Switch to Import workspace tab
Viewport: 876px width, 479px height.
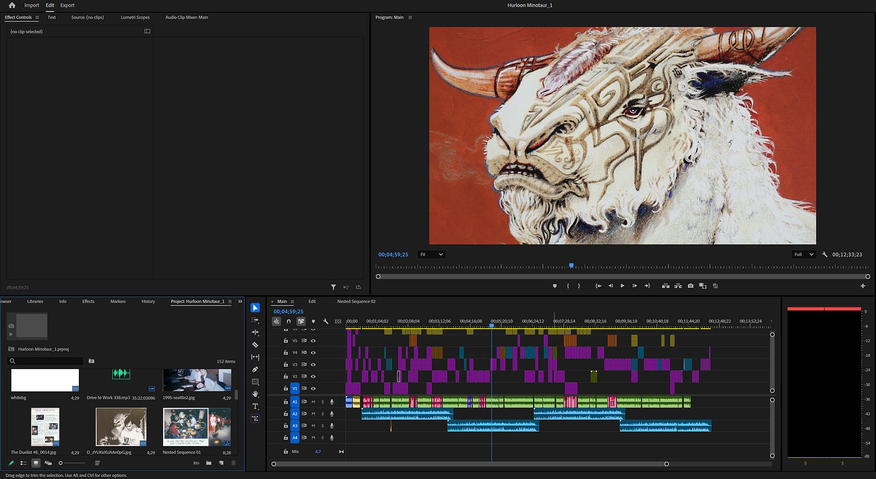[x=32, y=5]
